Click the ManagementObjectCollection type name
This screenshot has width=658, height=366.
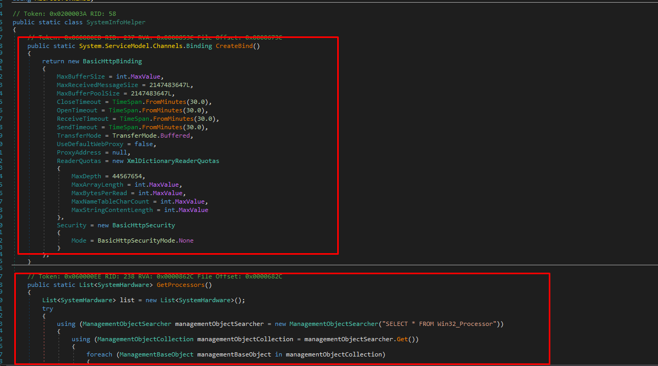point(146,339)
